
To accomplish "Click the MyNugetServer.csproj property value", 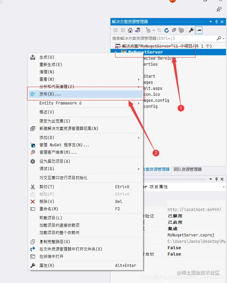I will tap(191, 235).
